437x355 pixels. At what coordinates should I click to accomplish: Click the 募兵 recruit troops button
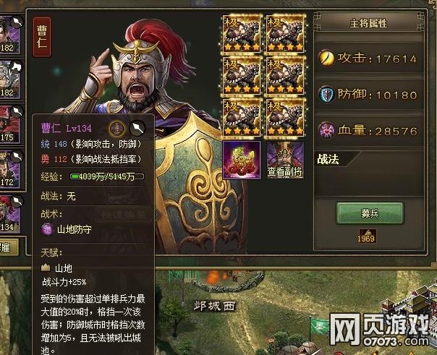[370, 213]
